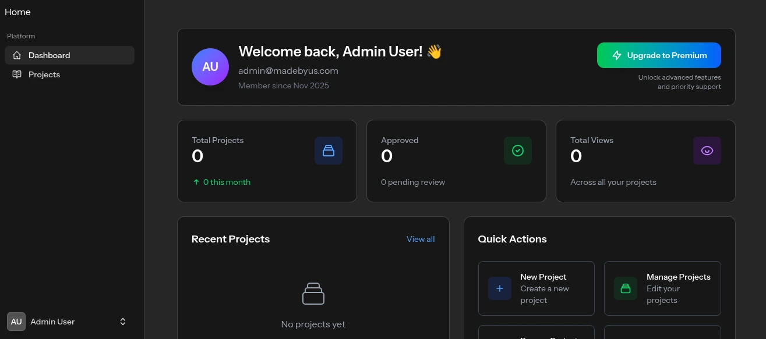Screen dimensions: 766x339
Task: Select the Manage Projects quick action card
Action: click(x=662, y=288)
